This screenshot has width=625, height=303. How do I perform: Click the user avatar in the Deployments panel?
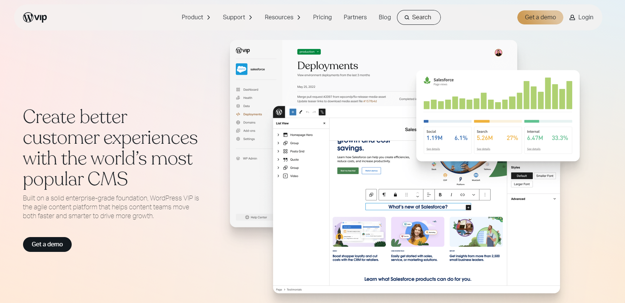[x=498, y=53]
